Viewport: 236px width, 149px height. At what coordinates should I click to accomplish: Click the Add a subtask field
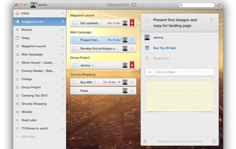[184, 72]
